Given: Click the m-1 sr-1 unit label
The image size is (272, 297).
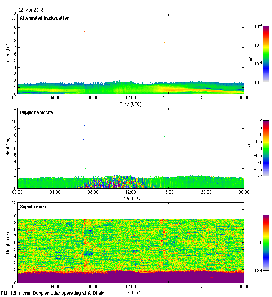Looking at the screenshot, I should click(251, 54).
